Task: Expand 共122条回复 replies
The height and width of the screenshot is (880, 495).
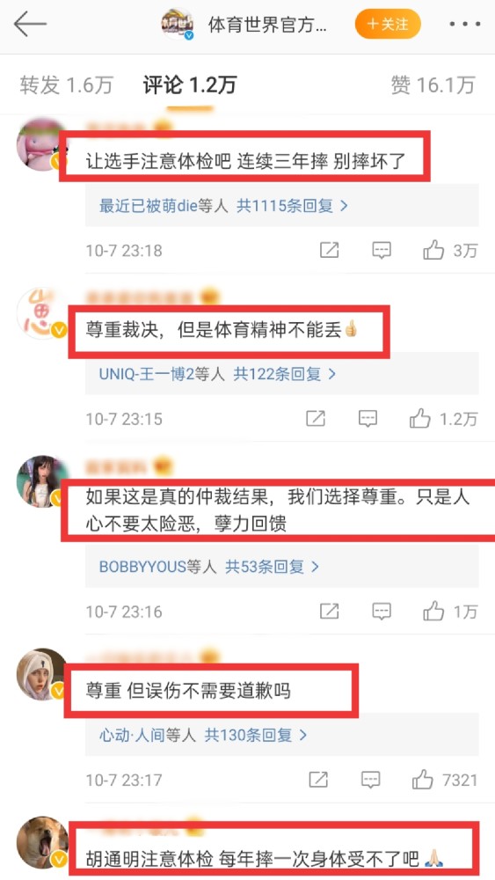Action: pos(285,374)
